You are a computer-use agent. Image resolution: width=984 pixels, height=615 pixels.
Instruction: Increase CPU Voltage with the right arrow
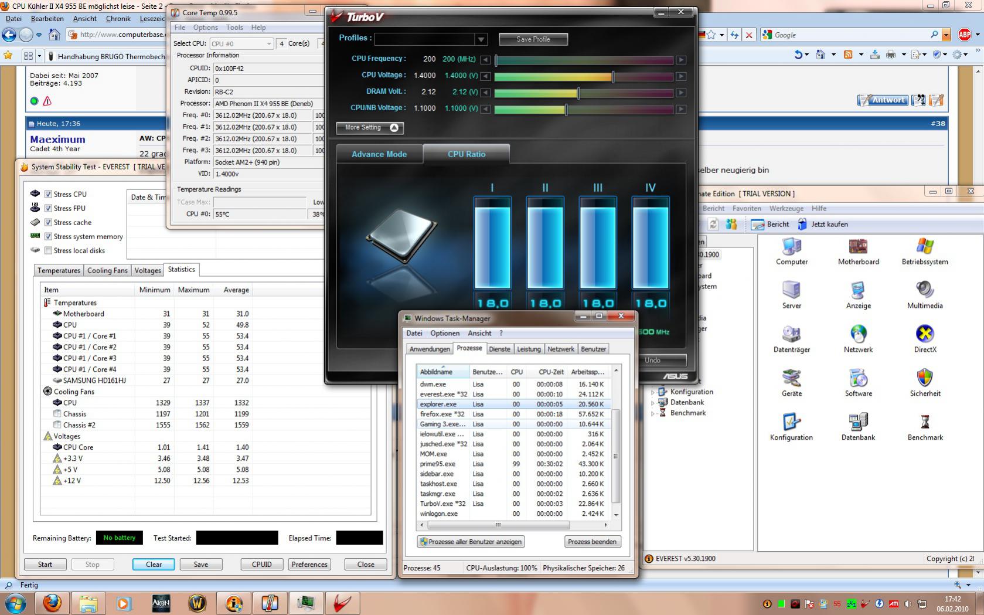680,76
